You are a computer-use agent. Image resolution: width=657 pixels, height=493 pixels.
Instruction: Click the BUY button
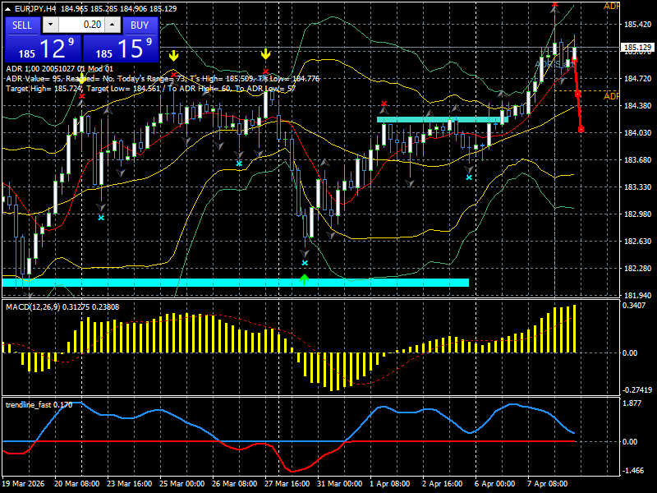pyautogui.click(x=140, y=25)
